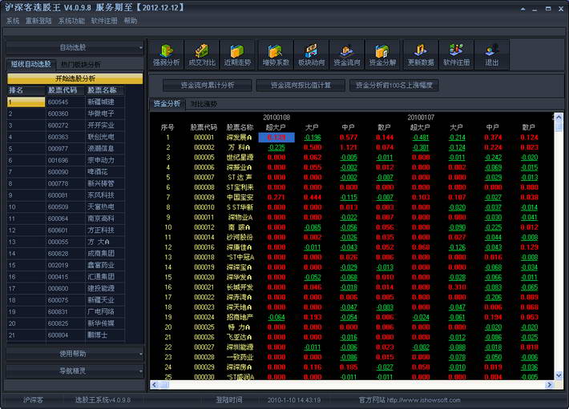Click the roll-up arrow in title bar

pos(523,9)
